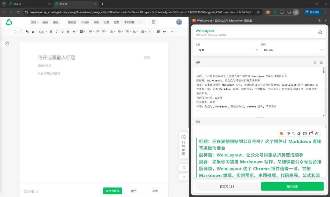The image size is (330, 197).
Task: Toggle bold formatting
Action: pos(51,32)
